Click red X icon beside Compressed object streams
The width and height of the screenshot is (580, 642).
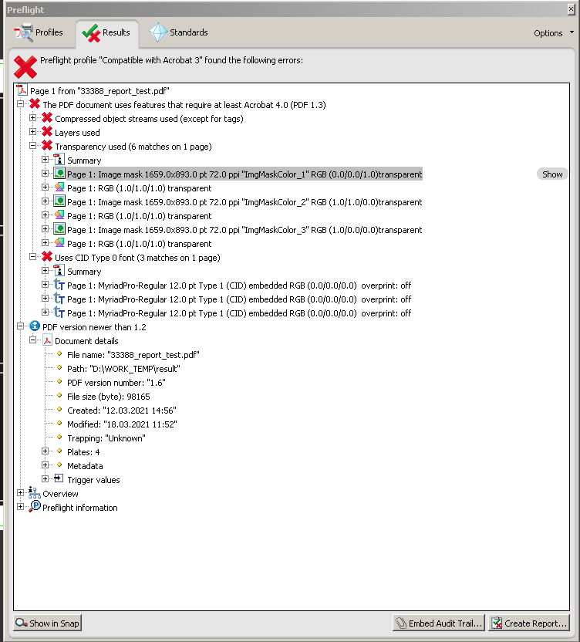(x=47, y=118)
